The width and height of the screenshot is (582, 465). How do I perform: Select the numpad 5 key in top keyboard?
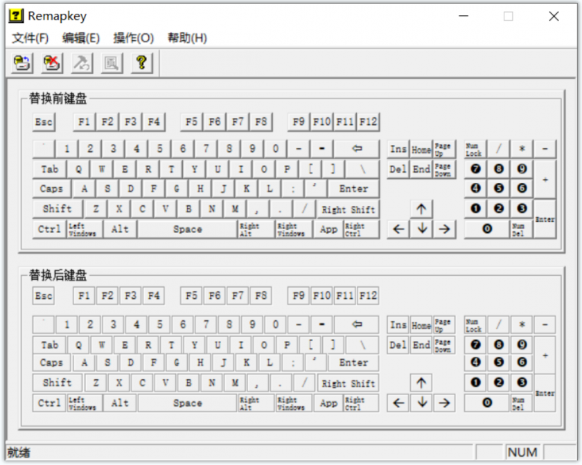[x=498, y=188]
